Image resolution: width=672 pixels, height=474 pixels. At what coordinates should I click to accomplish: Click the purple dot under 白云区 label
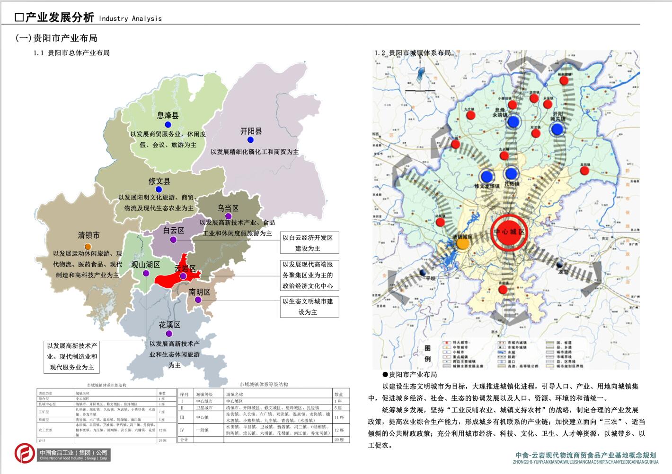tap(173, 240)
